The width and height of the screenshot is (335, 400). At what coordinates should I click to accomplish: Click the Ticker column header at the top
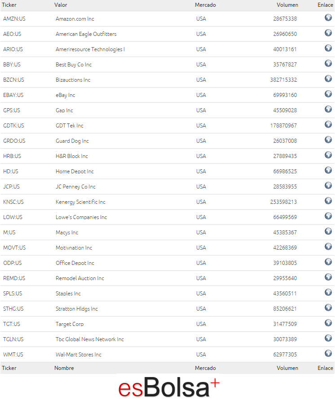9,5
